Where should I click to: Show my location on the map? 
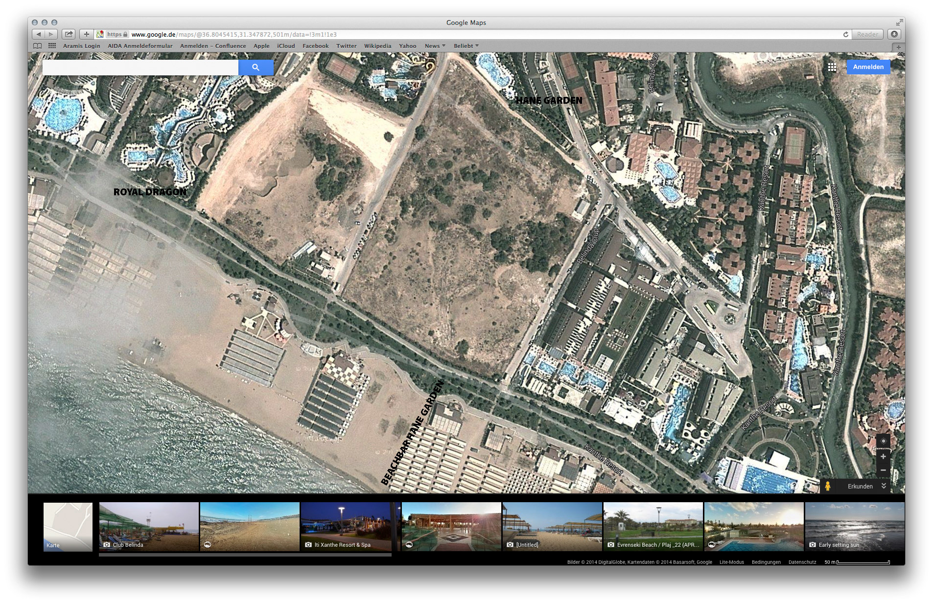point(883,441)
